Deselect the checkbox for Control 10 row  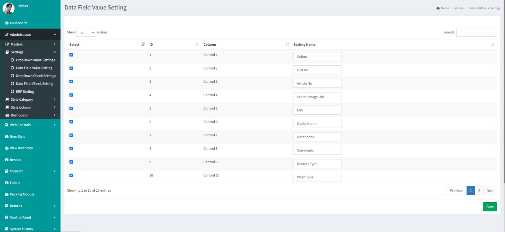pyautogui.click(x=71, y=175)
